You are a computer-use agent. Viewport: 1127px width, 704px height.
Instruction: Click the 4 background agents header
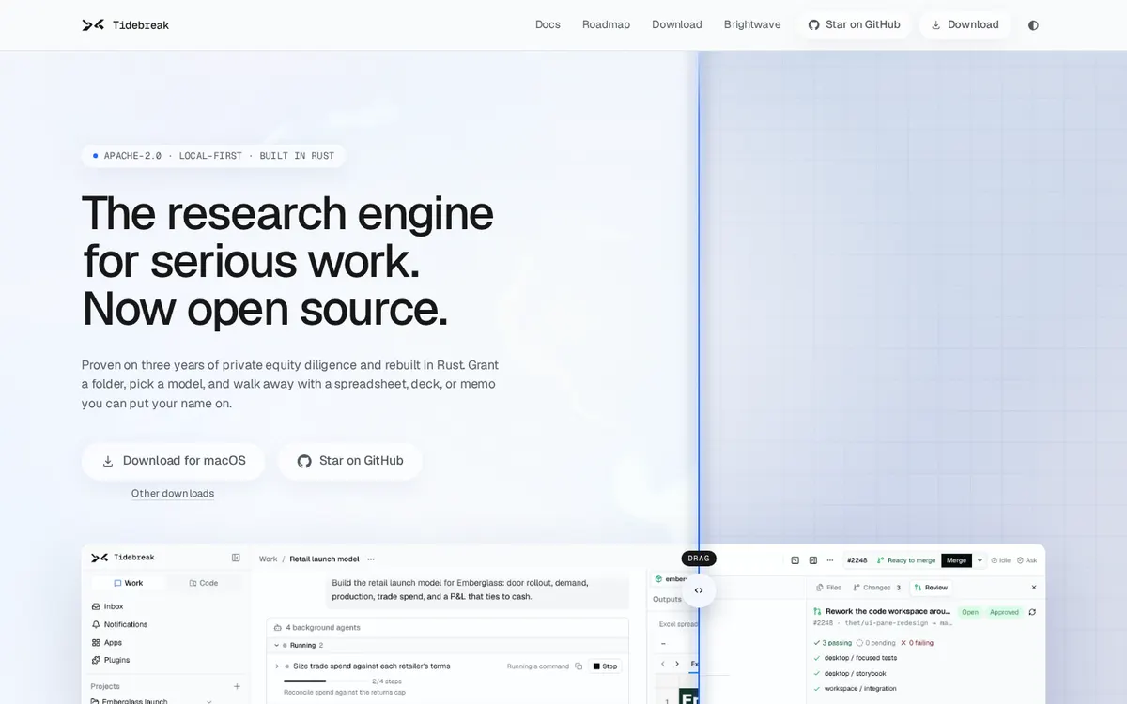448,627
